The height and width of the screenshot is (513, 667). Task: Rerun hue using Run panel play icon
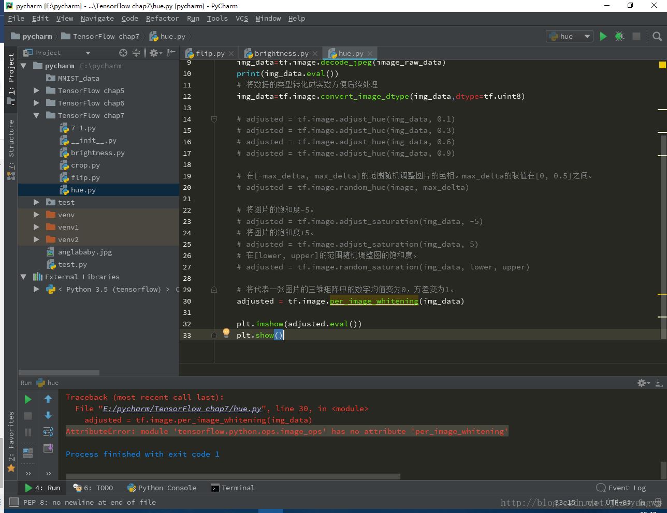(x=28, y=399)
